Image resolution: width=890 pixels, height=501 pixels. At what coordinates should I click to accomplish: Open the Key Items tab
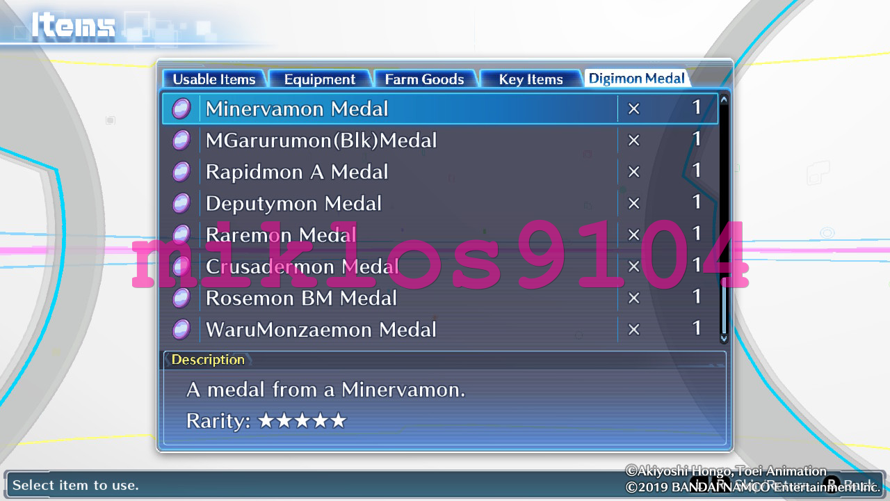531,79
